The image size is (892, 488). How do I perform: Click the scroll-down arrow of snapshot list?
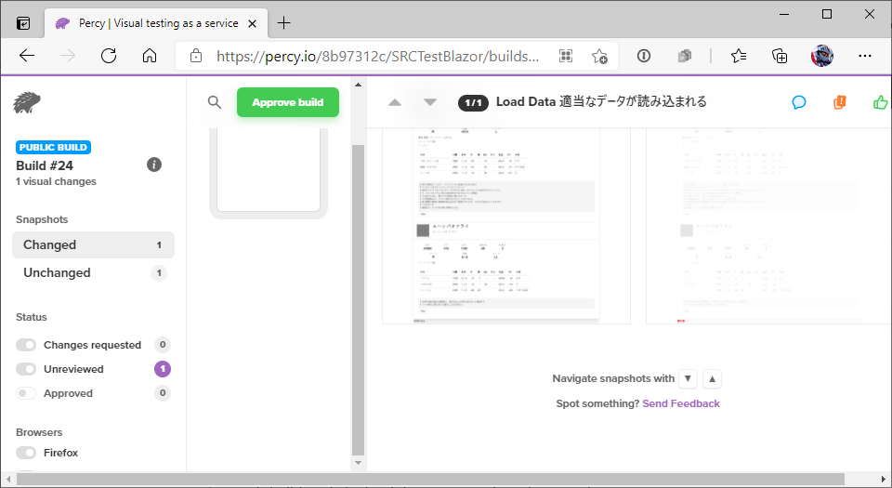358,463
